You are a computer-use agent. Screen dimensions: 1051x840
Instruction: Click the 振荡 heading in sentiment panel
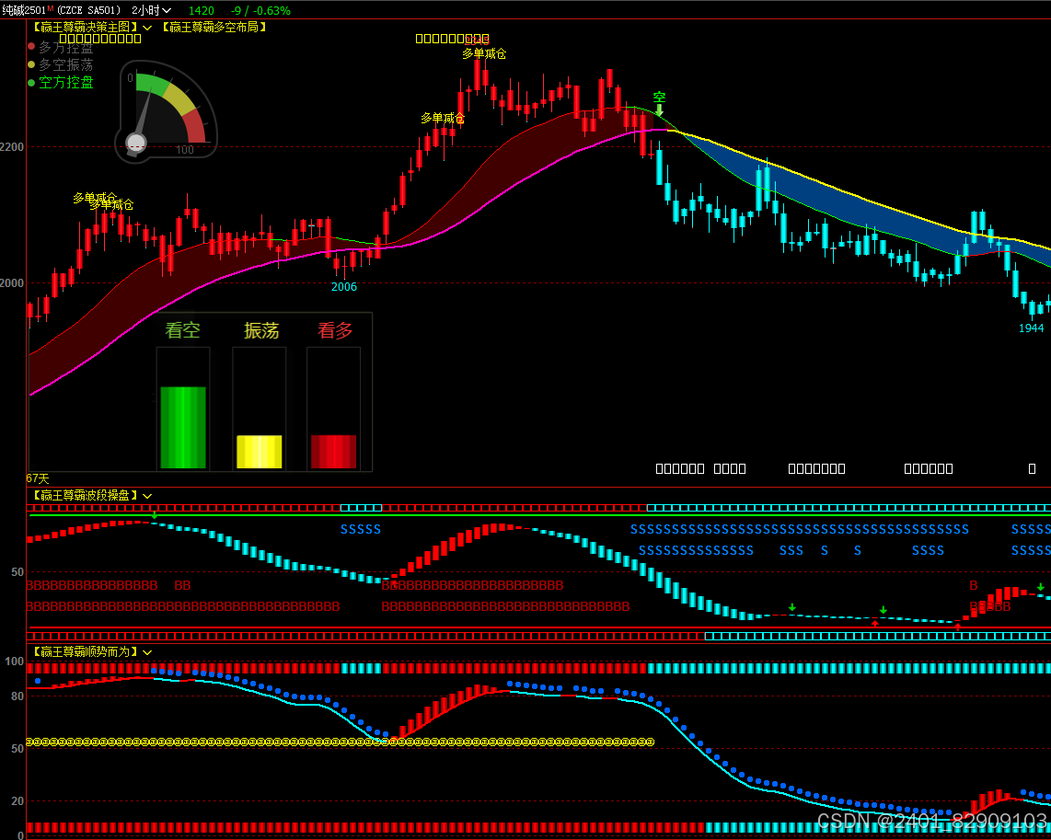tap(260, 330)
